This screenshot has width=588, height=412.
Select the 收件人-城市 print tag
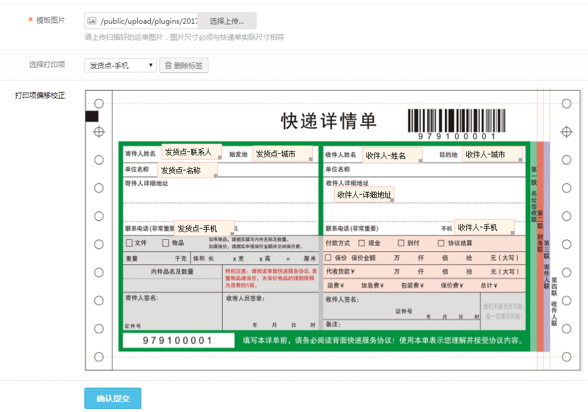pyautogui.click(x=492, y=154)
